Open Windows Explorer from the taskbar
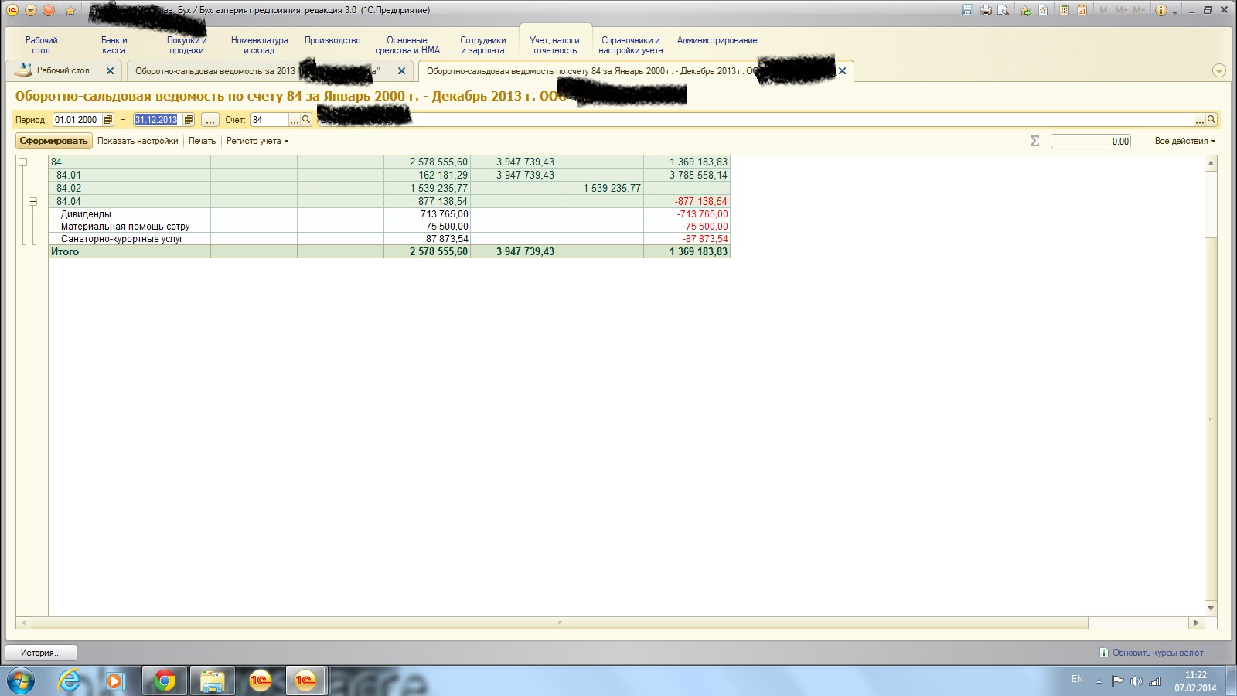The width and height of the screenshot is (1237, 696). point(212,681)
